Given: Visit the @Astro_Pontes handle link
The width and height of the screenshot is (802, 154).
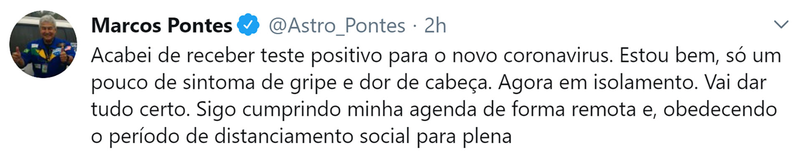Looking at the screenshot, I should click(x=337, y=26).
